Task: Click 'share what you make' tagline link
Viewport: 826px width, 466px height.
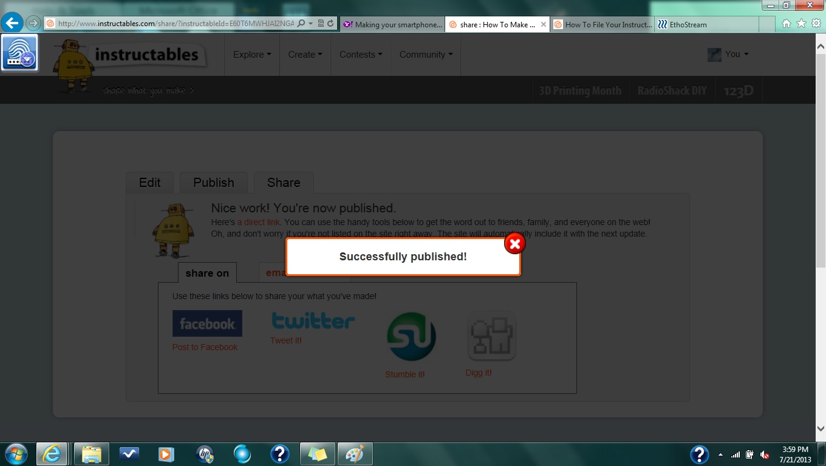Action: [x=148, y=90]
